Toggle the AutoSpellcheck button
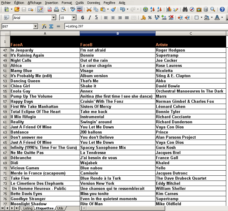 pos(79,9)
